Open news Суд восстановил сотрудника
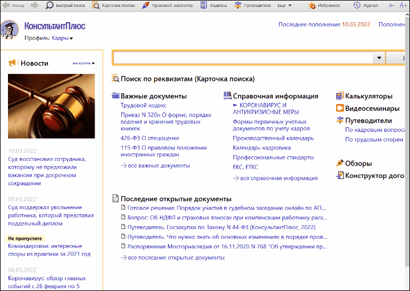 pos(47,171)
